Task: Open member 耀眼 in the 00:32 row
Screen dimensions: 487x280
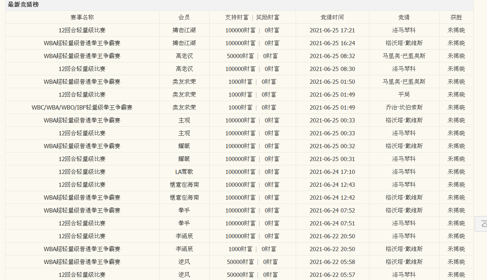Action: pos(184,146)
